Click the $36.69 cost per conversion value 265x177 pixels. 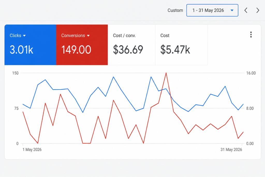[x=128, y=50]
